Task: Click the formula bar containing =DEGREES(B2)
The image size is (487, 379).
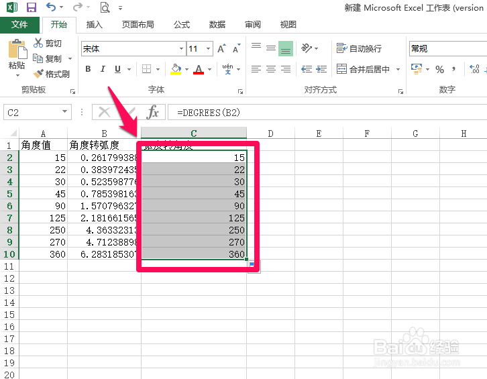Action: coord(327,112)
